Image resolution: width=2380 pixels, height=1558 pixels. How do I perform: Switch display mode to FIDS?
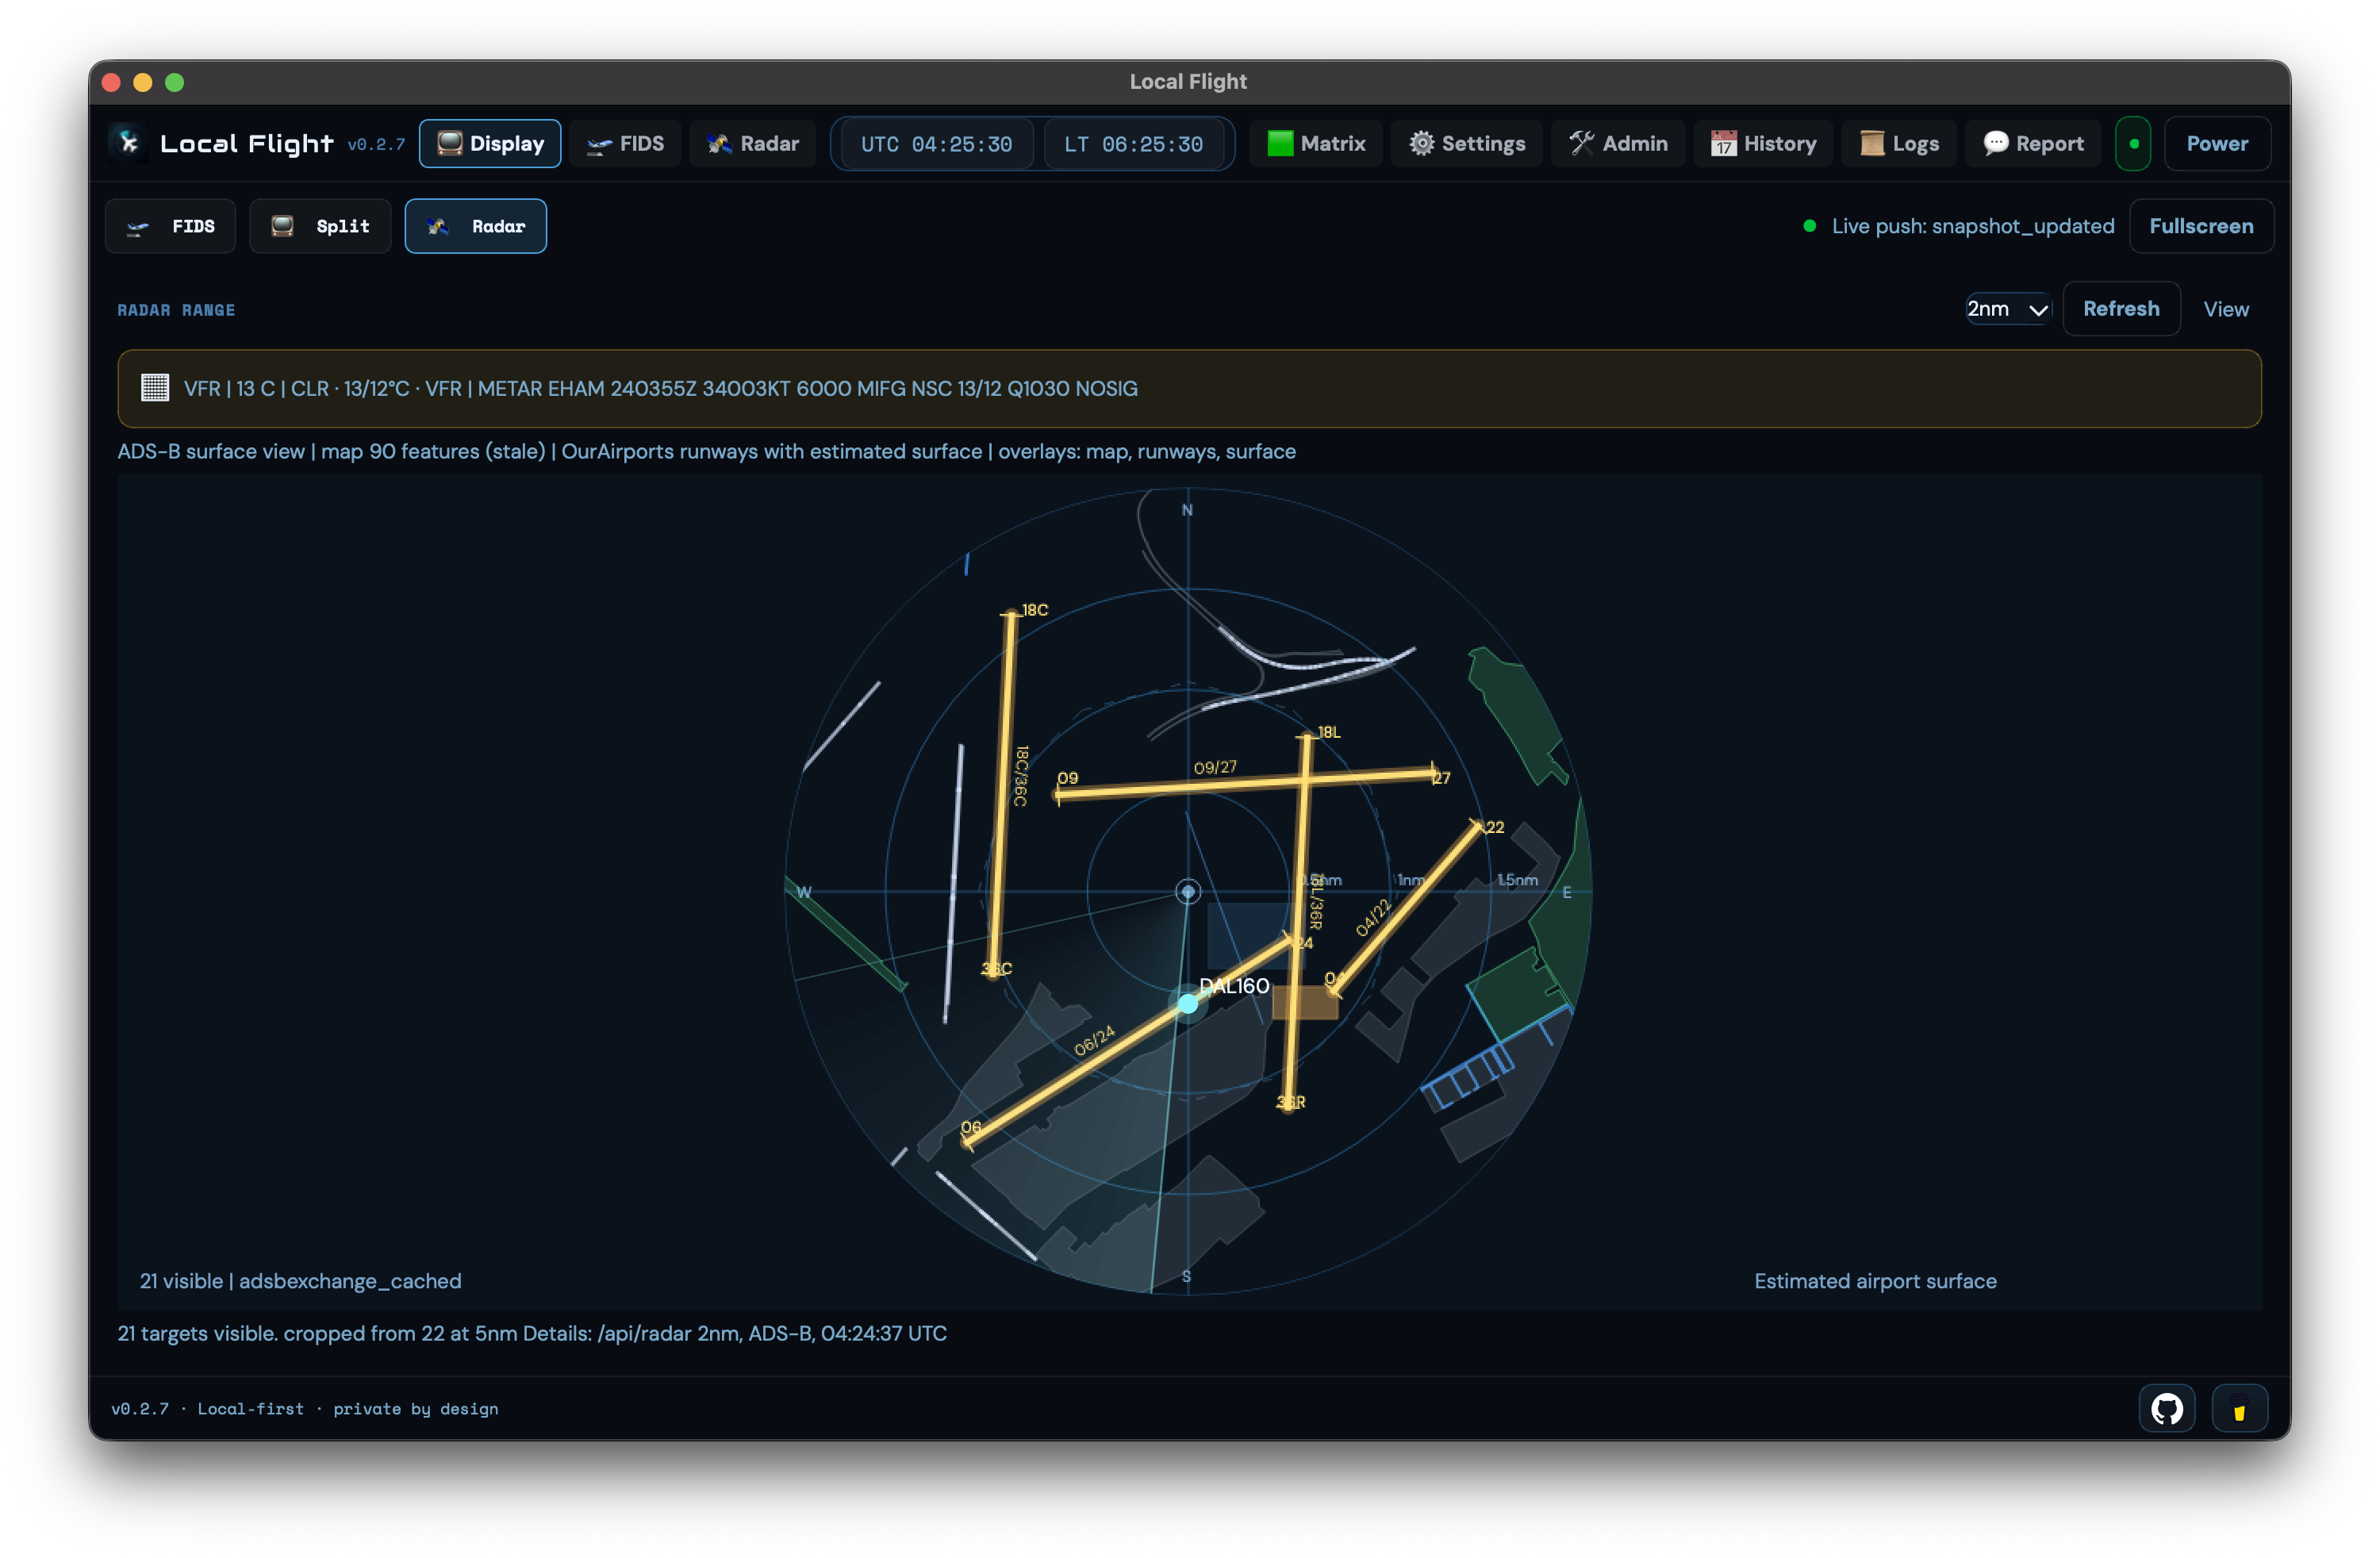(x=171, y=226)
